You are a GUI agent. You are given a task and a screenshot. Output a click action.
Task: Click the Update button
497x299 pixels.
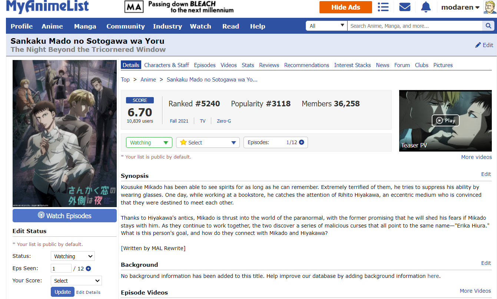tap(63, 292)
